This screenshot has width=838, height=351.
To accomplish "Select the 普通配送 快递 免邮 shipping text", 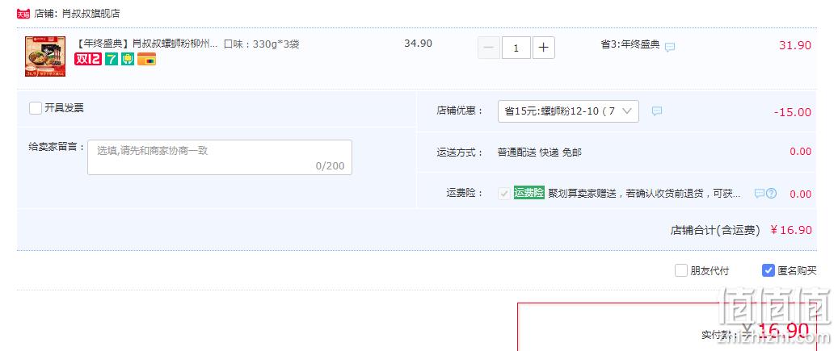I will (539, 153).
